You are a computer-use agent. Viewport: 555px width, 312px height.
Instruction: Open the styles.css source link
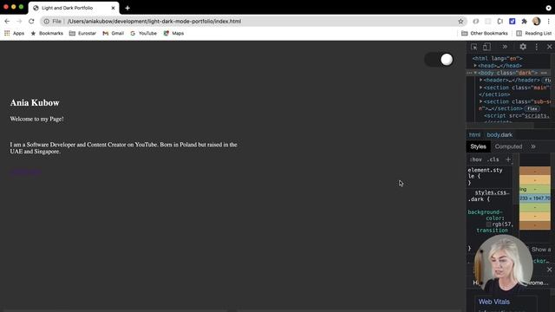click(x=492, y=192)
